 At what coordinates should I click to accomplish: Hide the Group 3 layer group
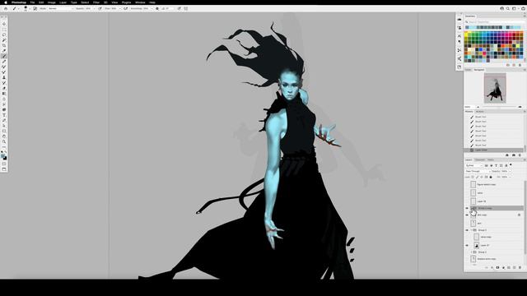pos(467,230)
